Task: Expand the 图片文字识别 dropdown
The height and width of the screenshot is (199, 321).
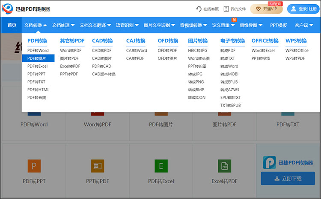Action: point(159,25)
